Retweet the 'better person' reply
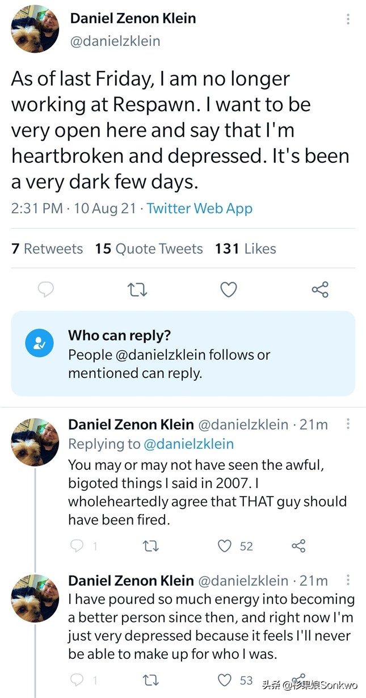Screen dimensions: 366x698 coord(150,680)
